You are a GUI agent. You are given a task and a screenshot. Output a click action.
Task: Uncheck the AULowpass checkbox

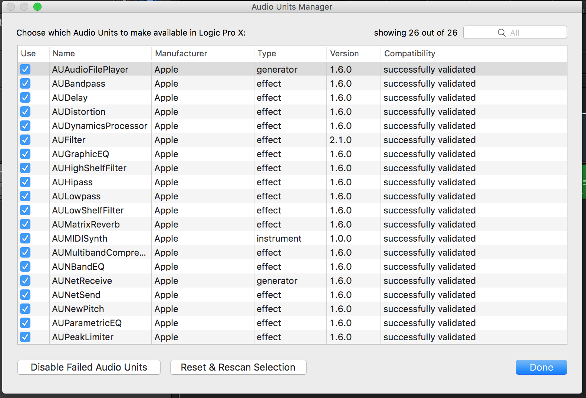25,196
